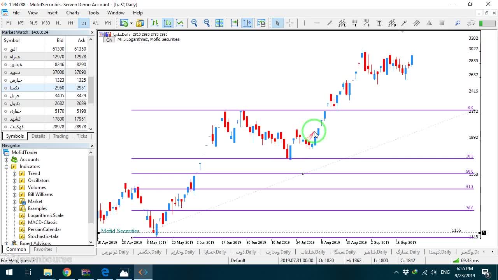498x280 pixels.
Task: Open File Explorer from the taskbar
Action: 47,272
